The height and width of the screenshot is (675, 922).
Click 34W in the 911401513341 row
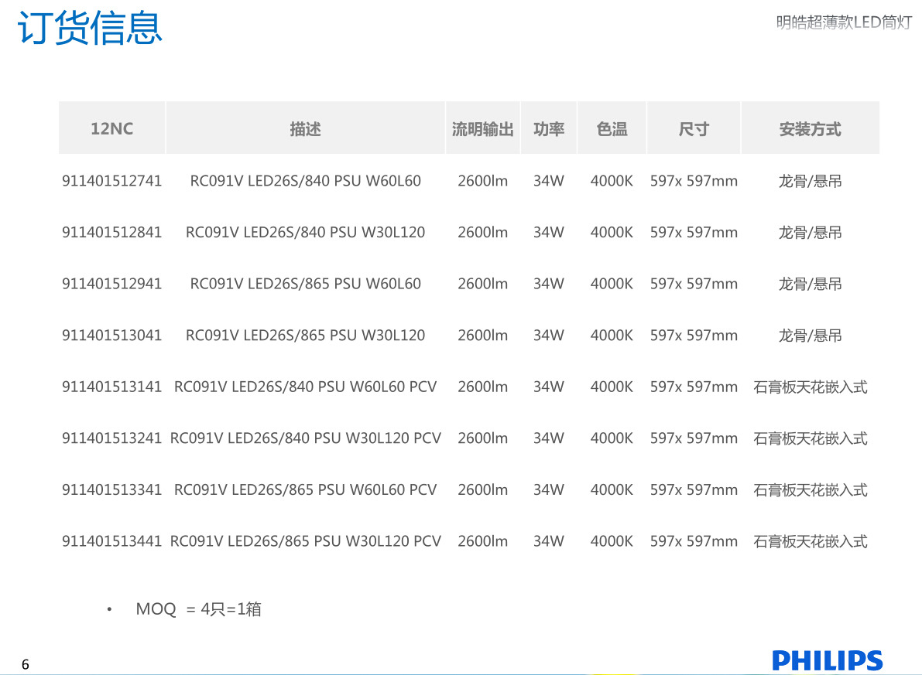pos(549,490)
